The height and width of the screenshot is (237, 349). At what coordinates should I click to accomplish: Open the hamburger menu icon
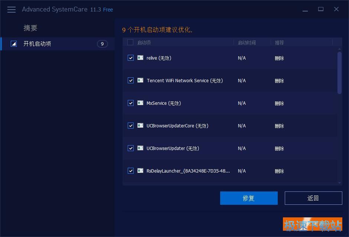click(11, 9)
